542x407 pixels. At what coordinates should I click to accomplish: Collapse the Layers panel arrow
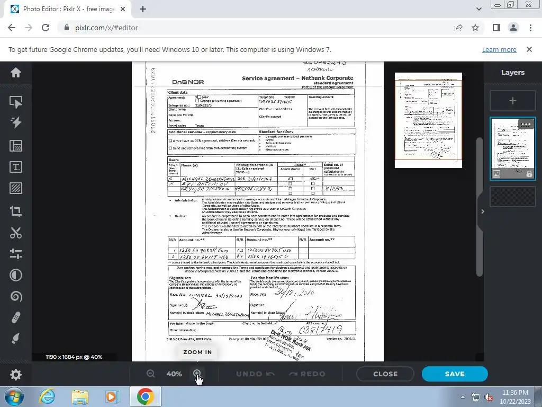click(483, 211)
